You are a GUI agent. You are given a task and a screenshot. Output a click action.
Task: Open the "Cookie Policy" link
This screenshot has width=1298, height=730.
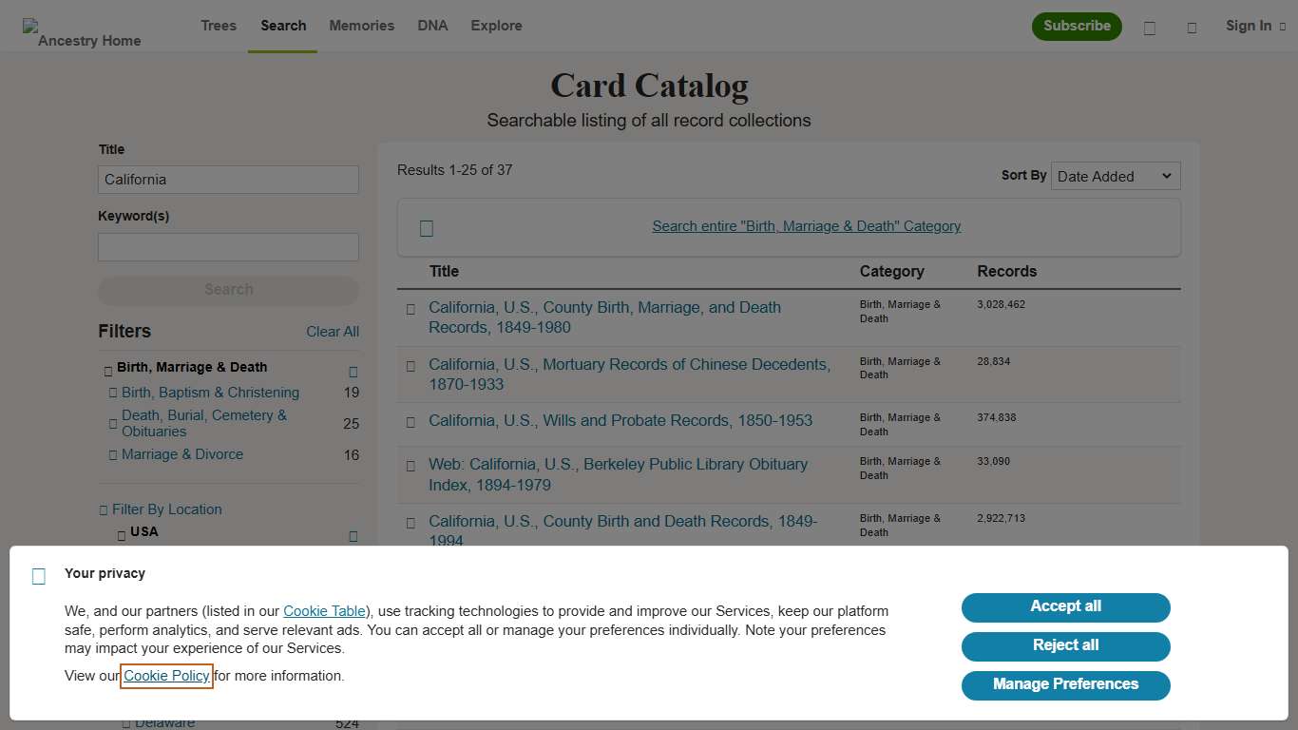point(166,676)
